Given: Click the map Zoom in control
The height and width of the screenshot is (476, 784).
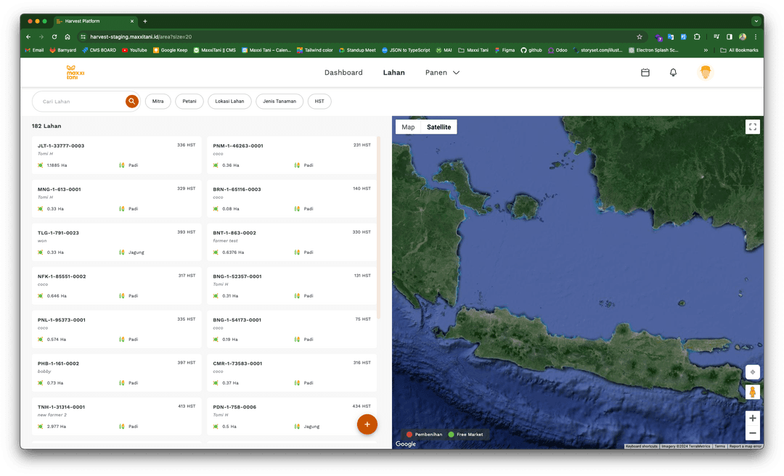Looking at the screenshot, I should [x=753, y=418].
